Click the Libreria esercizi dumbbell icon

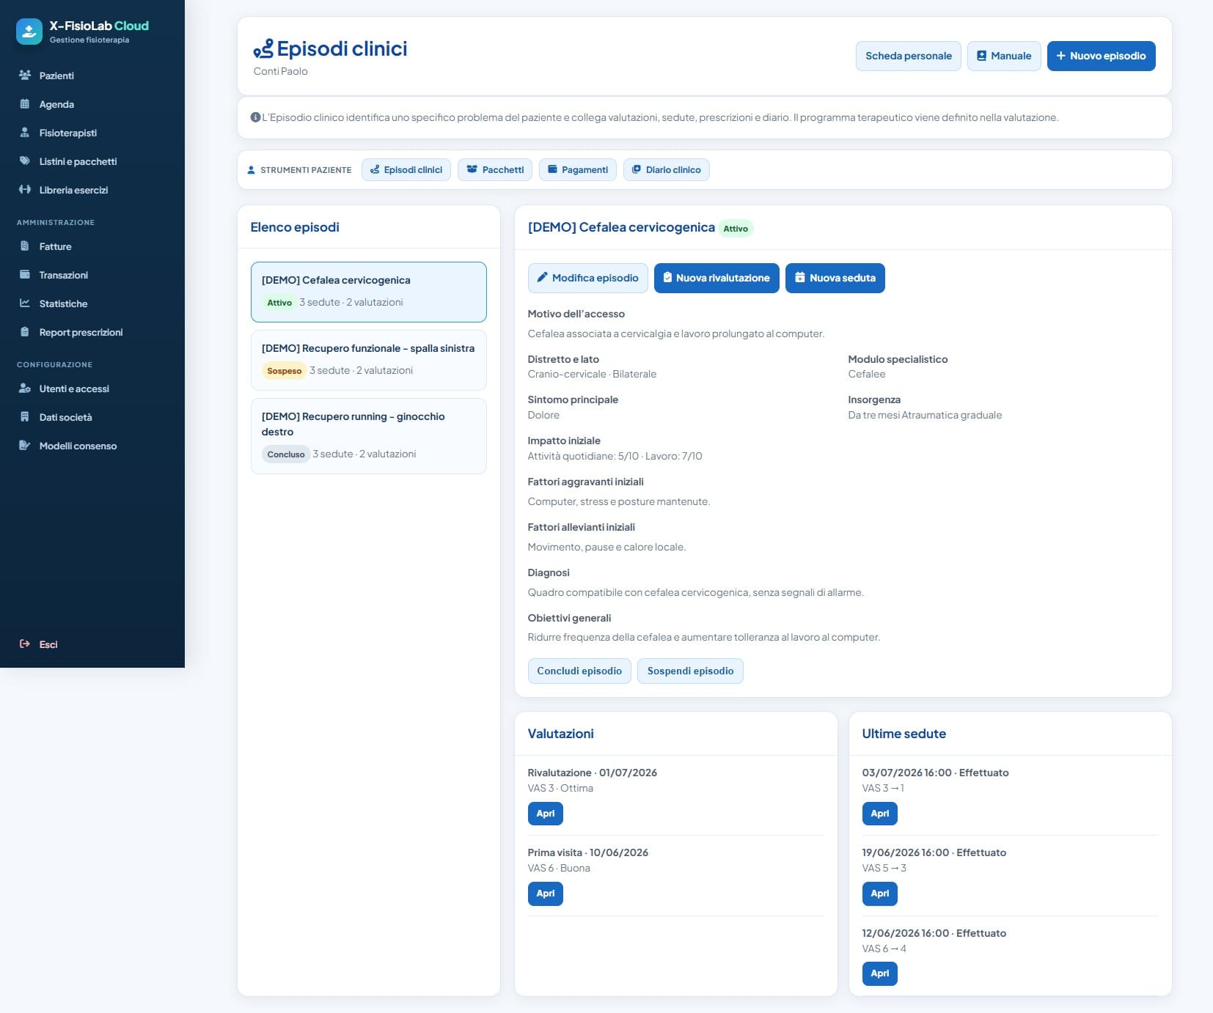(x=25, y=190)
